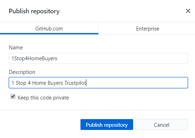Place cursor on 1Stop4HomeBuyers text
The image size is (195, 138).
(x=34, y=58)
